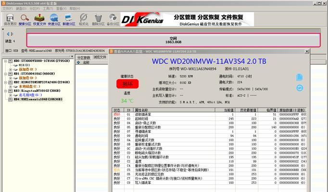Go to previous disk with left arrow
Image resolution: width=328 pixels, height=192 pixels.
coord(8,34)
